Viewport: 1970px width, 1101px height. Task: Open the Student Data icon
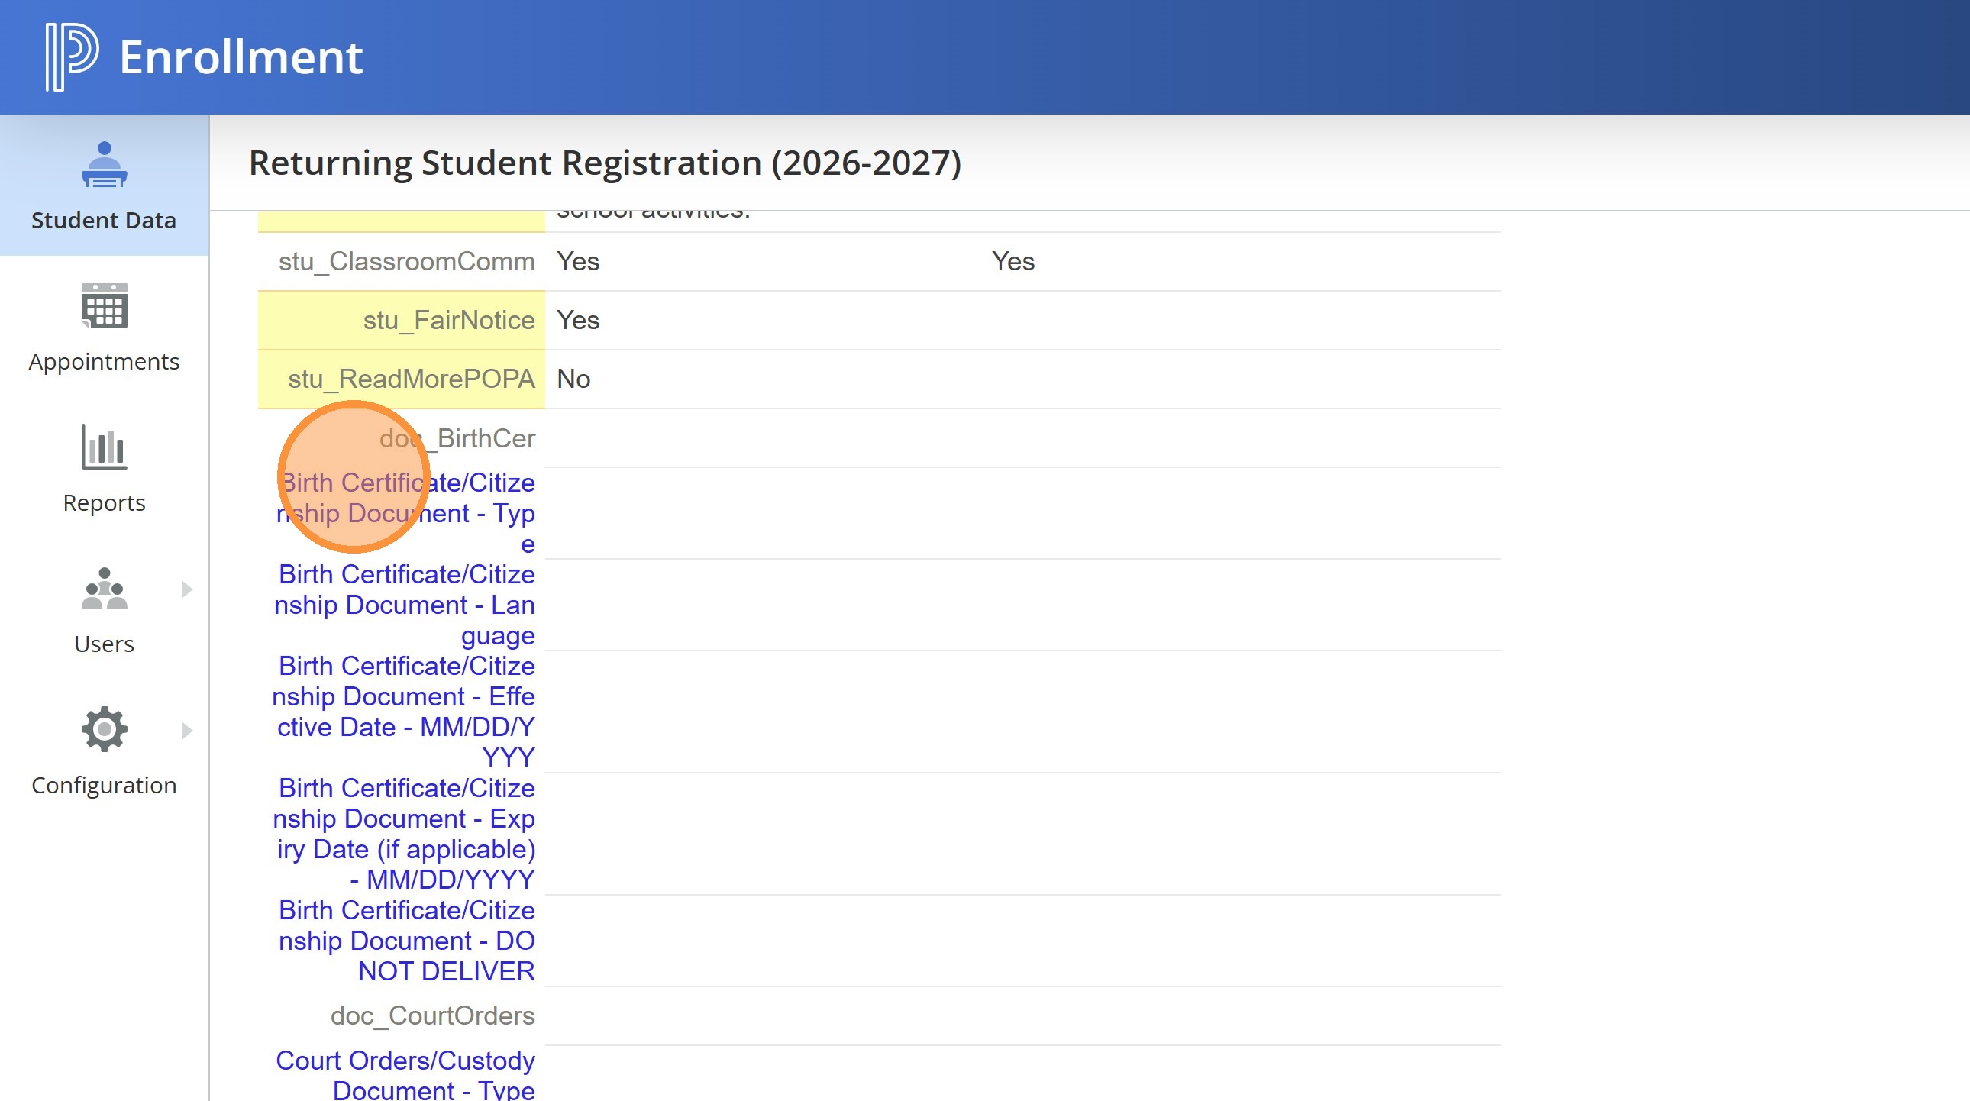click(104, 164)
